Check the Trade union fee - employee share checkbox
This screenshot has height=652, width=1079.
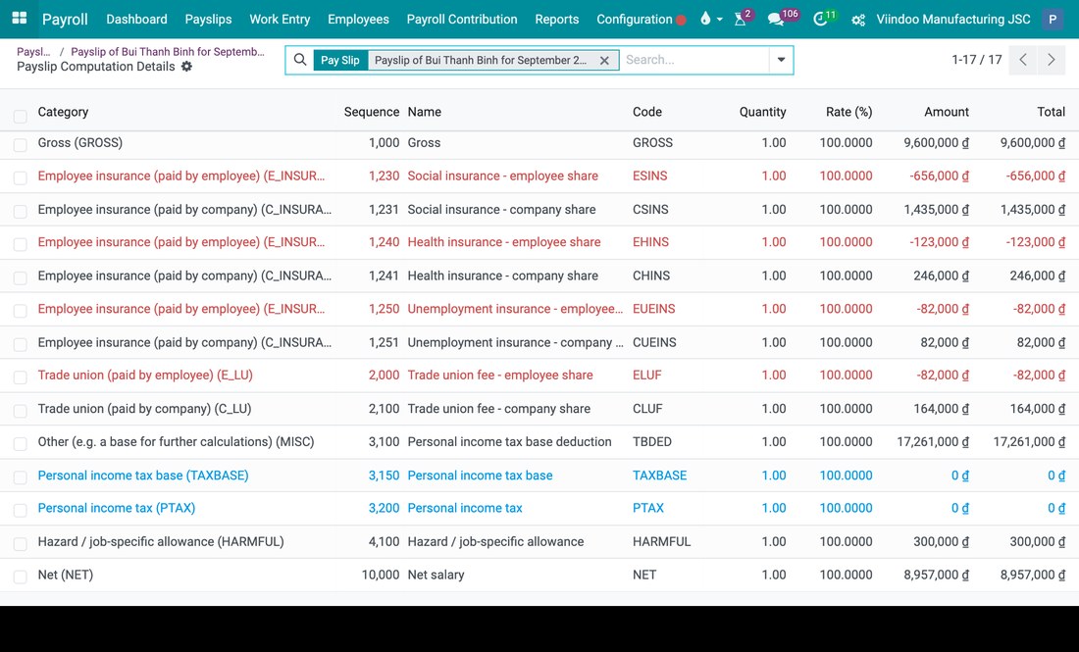(20, 376)
